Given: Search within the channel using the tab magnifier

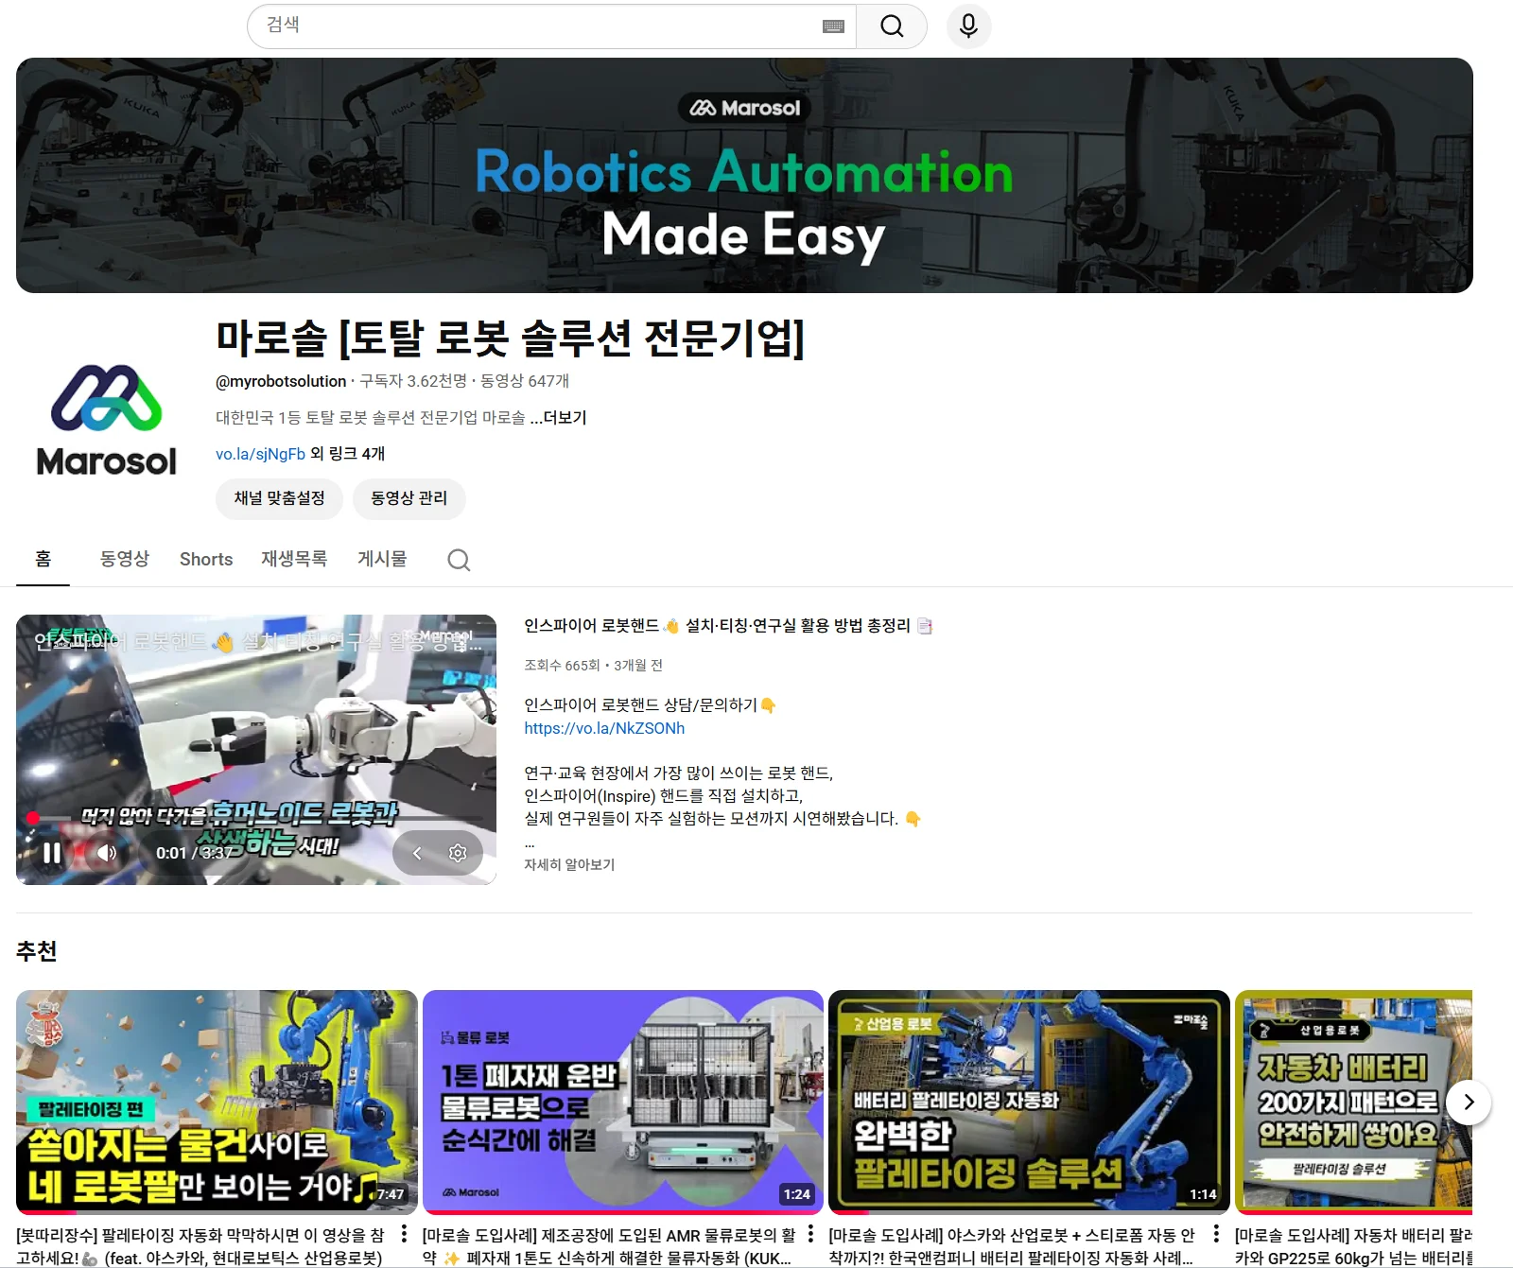Looking at the screenshot, I should click(x=459, y=560).
